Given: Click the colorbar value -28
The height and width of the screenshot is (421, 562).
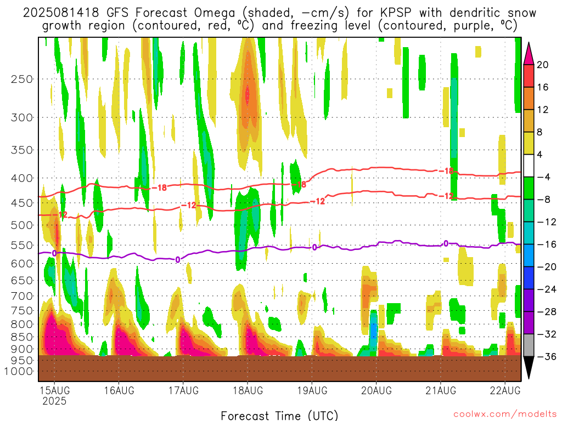Looking at the screenshot, I should pyautogui.click(x=547, y=312).
